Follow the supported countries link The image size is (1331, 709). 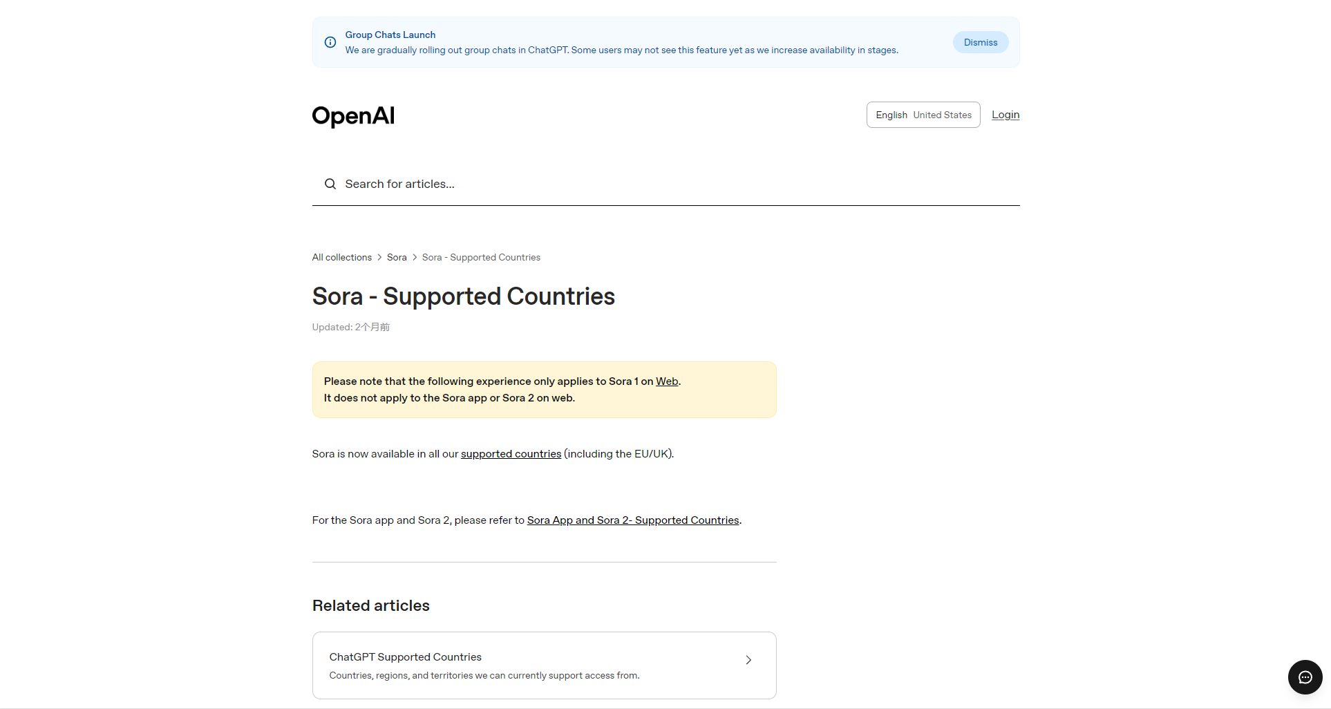click(x=511, y=454)
